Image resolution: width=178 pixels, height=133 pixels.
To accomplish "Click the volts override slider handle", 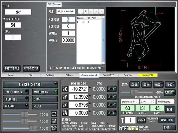I will [24, 121].
